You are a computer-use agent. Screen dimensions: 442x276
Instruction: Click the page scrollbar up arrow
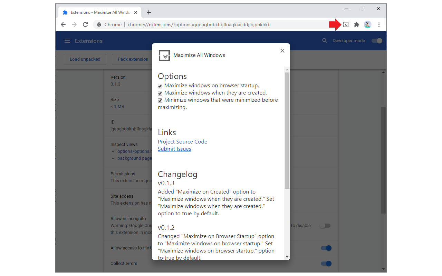(384, 72)
